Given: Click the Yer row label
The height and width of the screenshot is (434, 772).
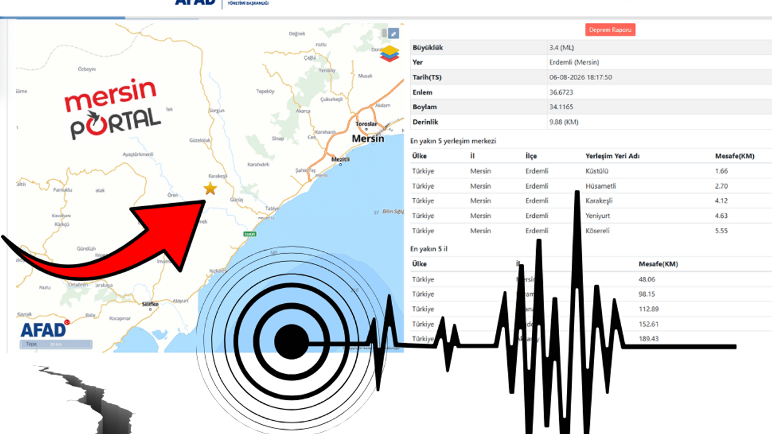Looking at the screenshot, I should (x=417, y=62).
